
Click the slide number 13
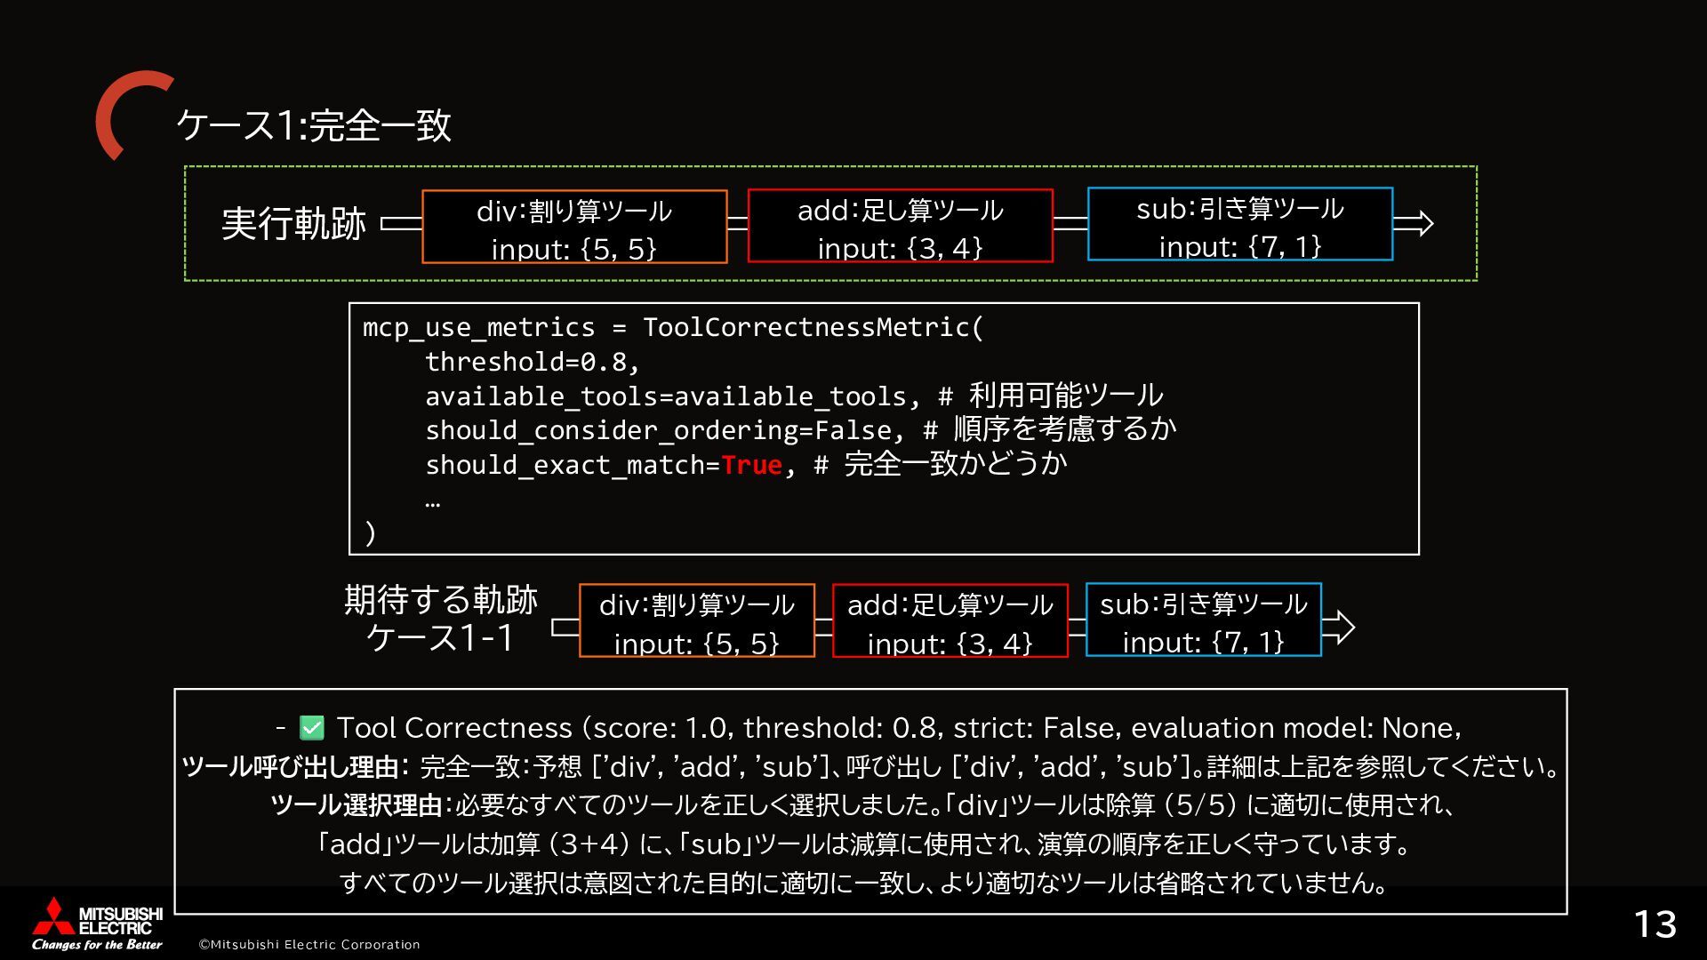tap(1655, 924)
